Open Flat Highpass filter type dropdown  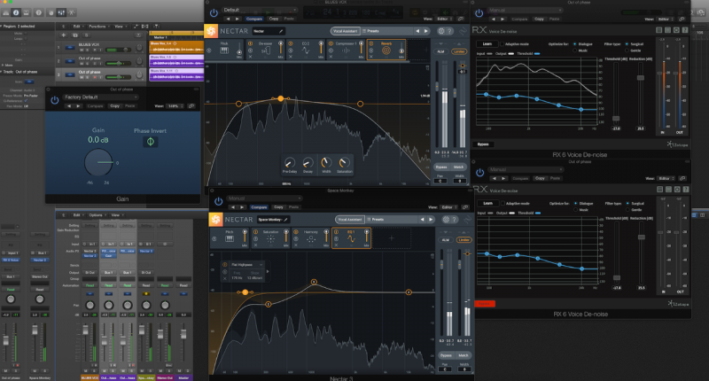click(247, 264)
